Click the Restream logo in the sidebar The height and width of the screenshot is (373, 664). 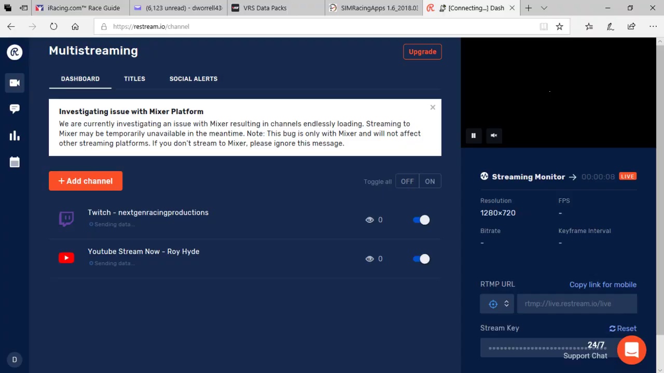tap(15, 52)
